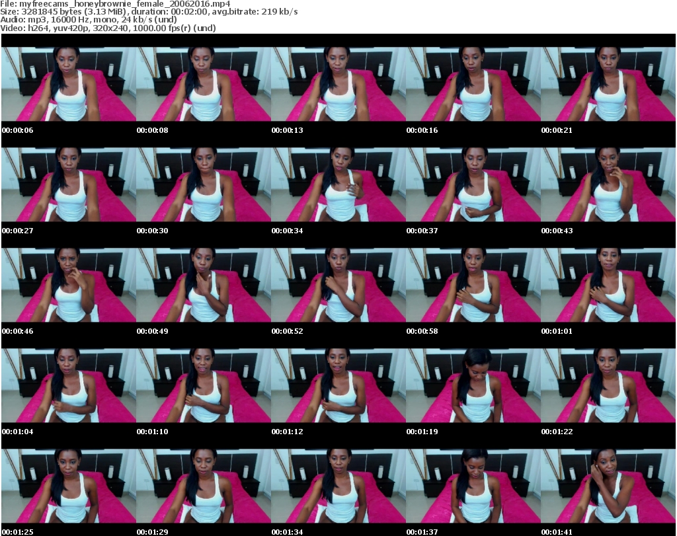Pick the frame captured at 00:00:46
Screen dimensions: 677x536
click(69, 286)
